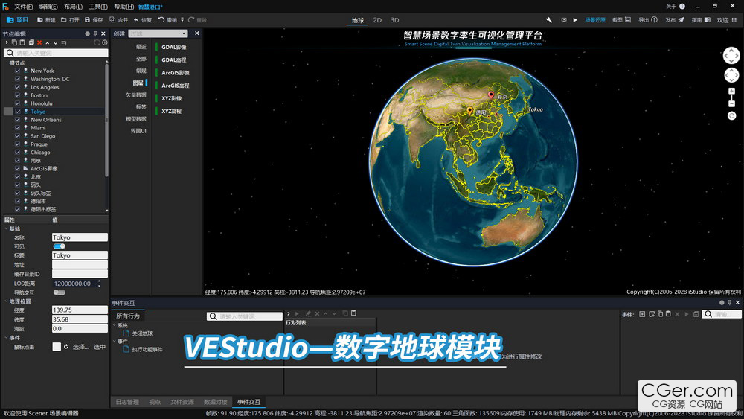Screen dimensions: 744x419
Task: Click the node search keyword field
Action: pyautogui.click(x=56, y=53)
